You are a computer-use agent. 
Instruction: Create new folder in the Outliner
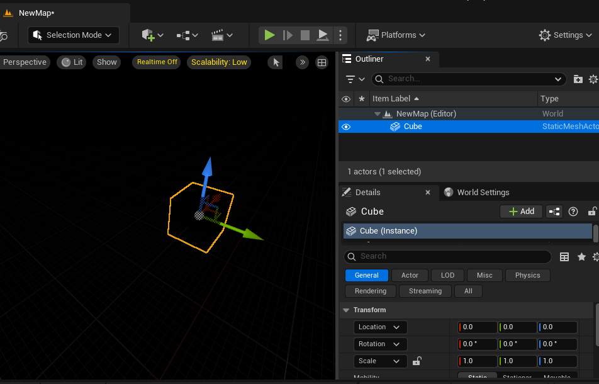click(578, 79)
